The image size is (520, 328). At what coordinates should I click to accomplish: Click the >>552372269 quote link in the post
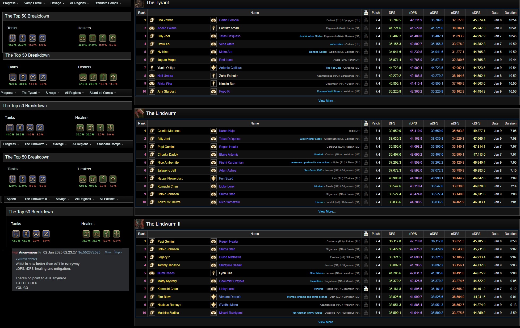[x=26, y=259]
